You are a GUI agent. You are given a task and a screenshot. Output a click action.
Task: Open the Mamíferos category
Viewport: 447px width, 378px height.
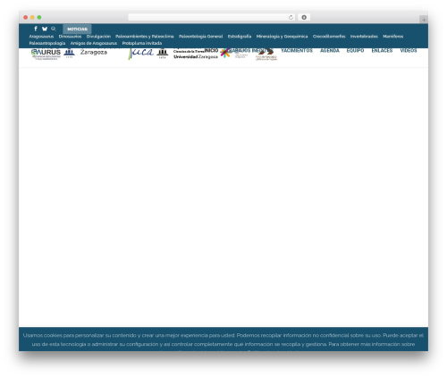(393, 37)
